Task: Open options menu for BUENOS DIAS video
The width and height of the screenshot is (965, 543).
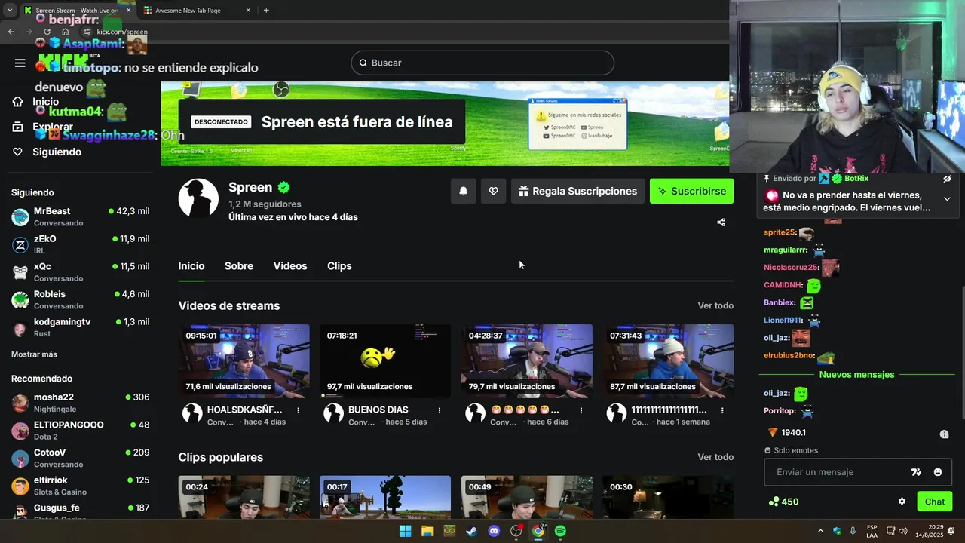Action: click(440, 410)
